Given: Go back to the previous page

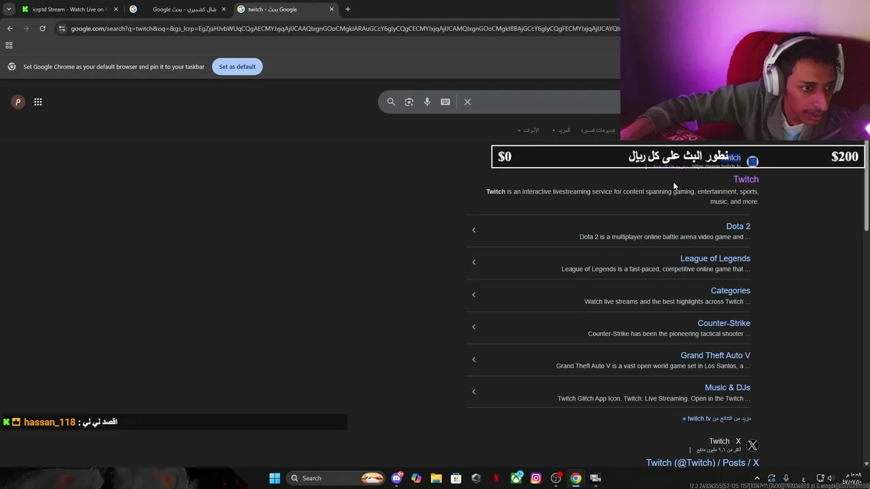Looking at the screenshot, I should tap(10, 29).
